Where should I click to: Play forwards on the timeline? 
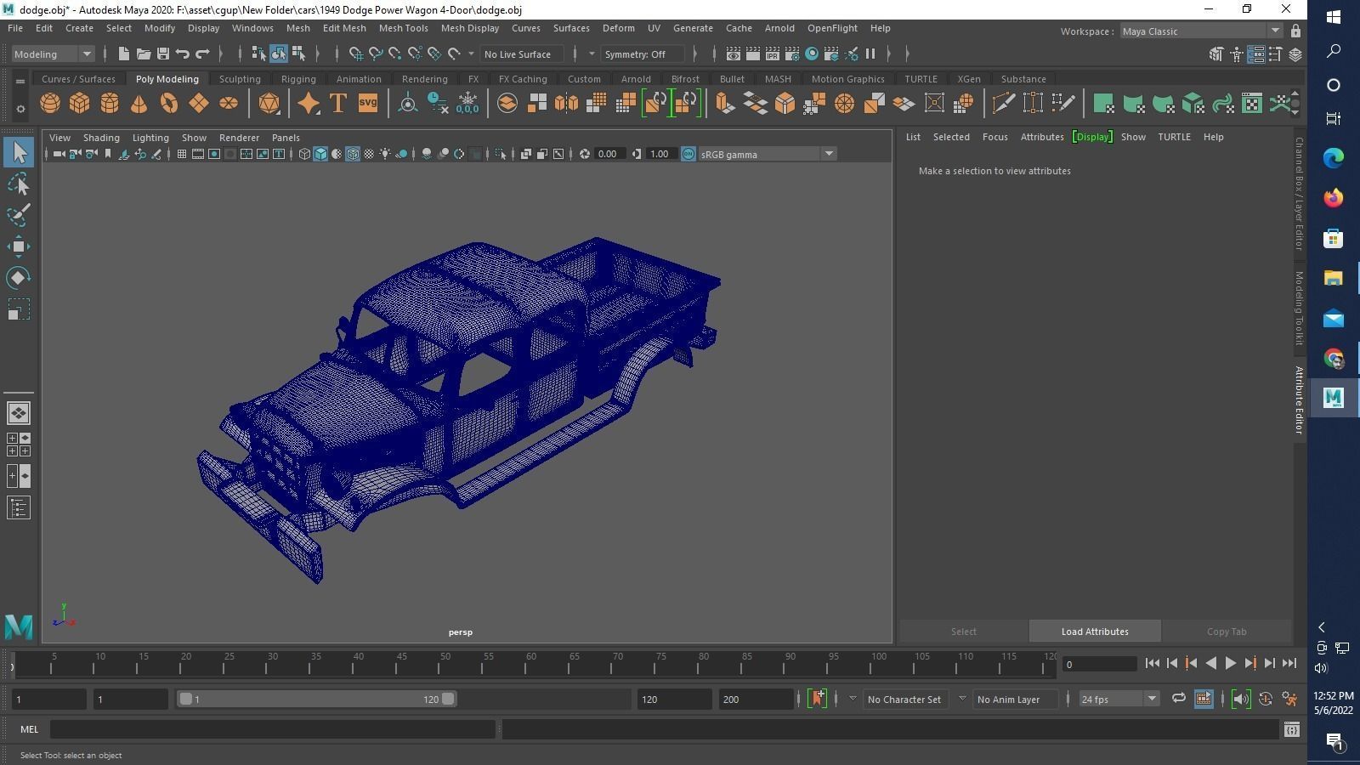pyautogui.click(x=1231, y=663)
